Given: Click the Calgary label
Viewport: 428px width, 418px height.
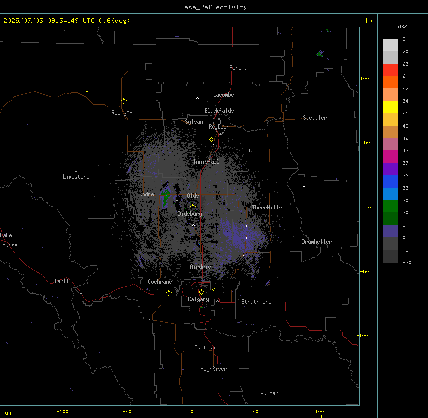Looking at the screenshot, I should coord(198,299).
